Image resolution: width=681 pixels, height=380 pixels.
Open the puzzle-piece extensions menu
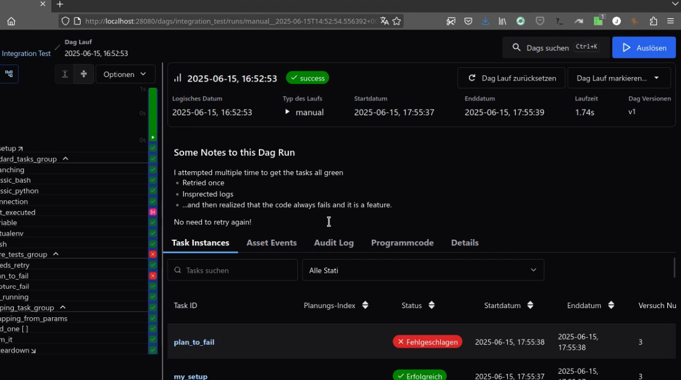[x=653, y=21]
